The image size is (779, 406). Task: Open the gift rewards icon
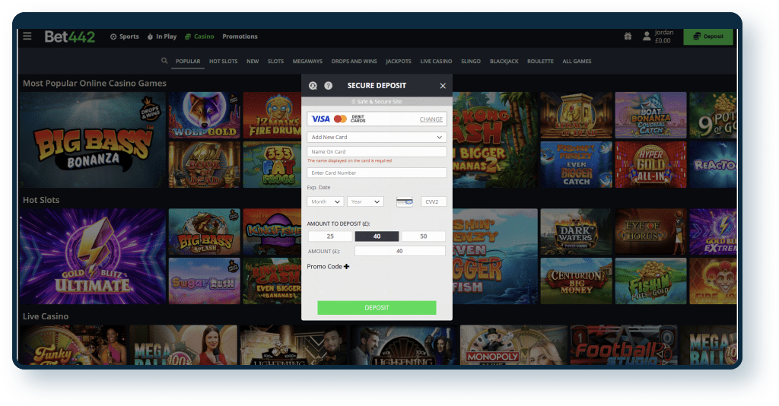628,36
